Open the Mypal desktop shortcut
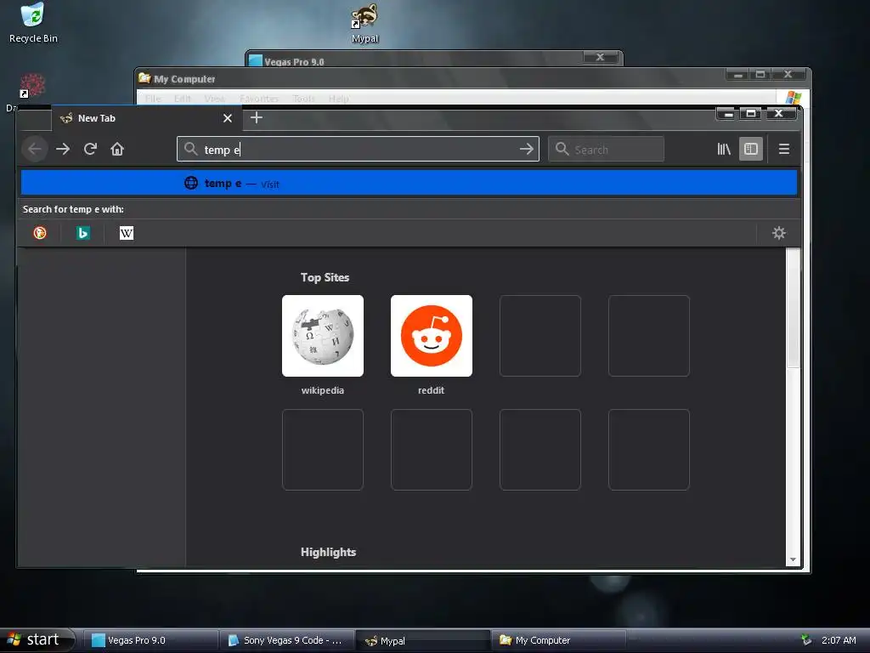This screenshot has height=653, width=870. tap(364, 23)
